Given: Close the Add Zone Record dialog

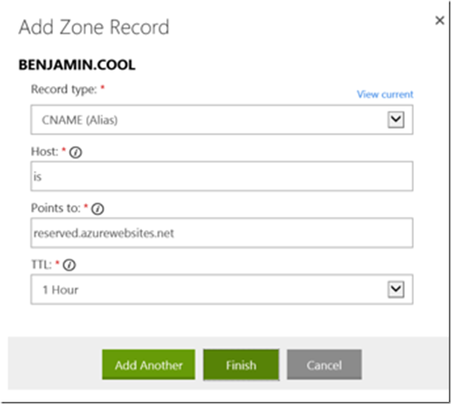Looking at the screenshot, I should pos(439,21).
